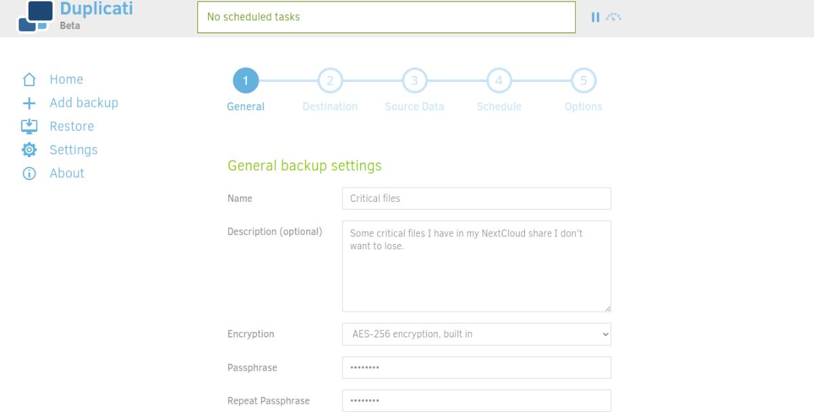
Task: Click the Add backup plus icon
Action: pyautogui.click(x=28, y=102)
